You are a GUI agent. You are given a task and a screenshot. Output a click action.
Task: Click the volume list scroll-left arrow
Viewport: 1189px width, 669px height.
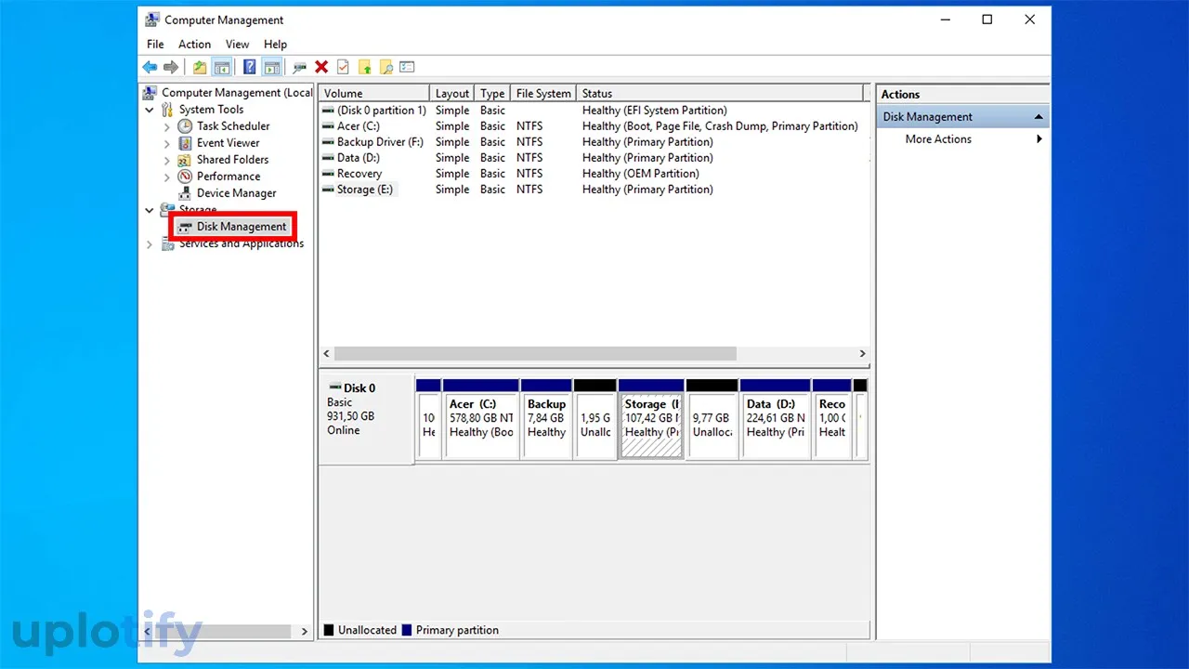coord(326,354)
